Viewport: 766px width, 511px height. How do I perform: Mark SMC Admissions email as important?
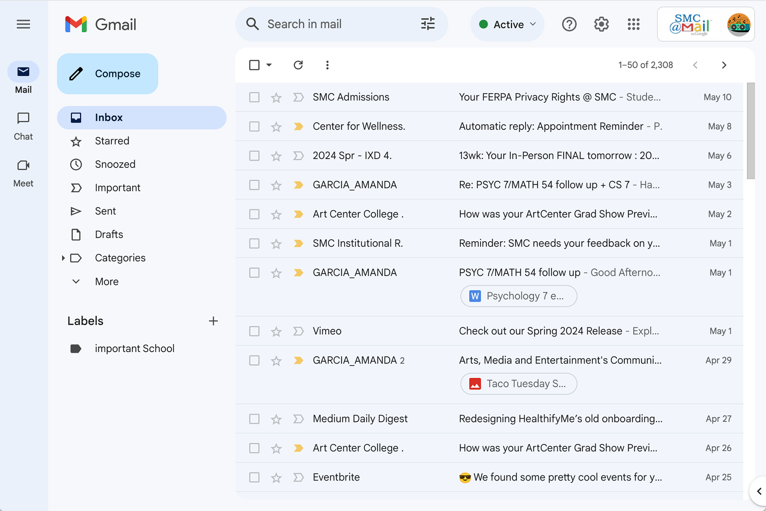tap(298, 97)
